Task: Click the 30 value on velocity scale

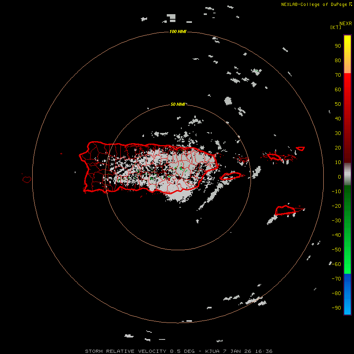Action: [338, 133]
